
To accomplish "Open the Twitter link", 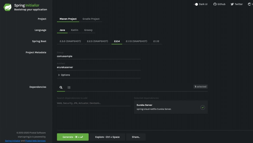I will 237,4.
